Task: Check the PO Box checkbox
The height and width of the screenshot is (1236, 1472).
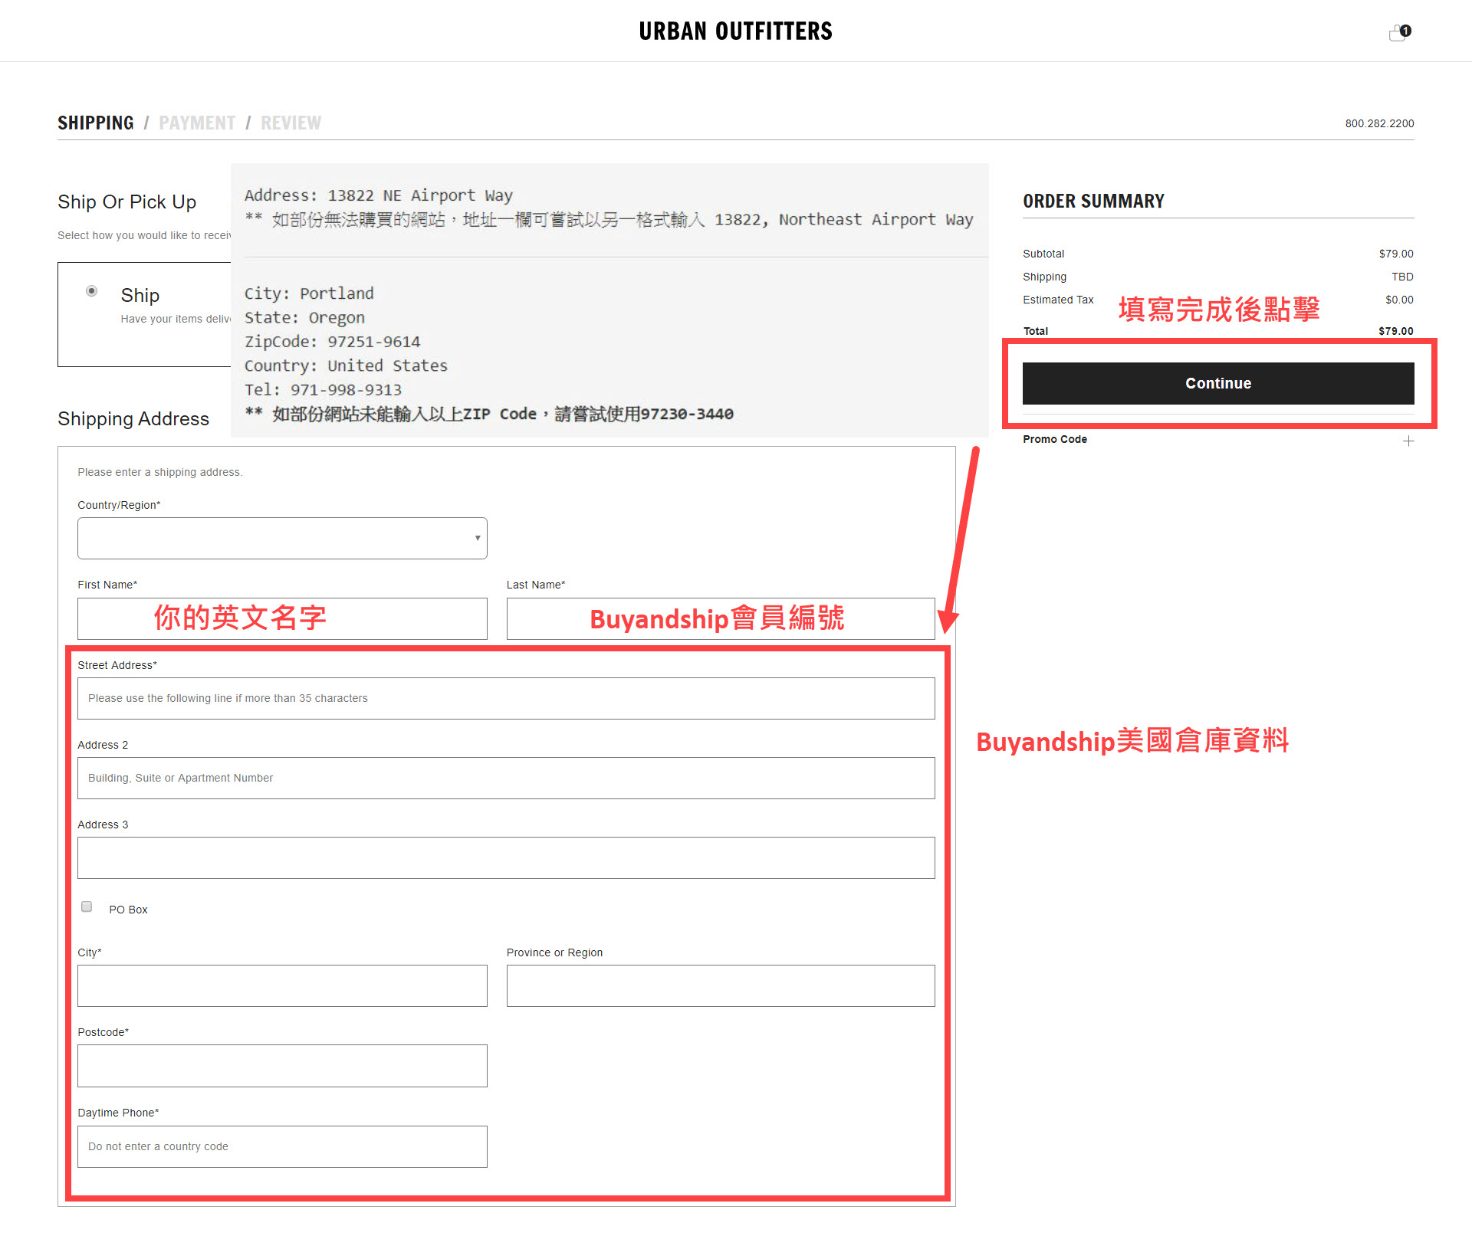Action: [87, 907]
